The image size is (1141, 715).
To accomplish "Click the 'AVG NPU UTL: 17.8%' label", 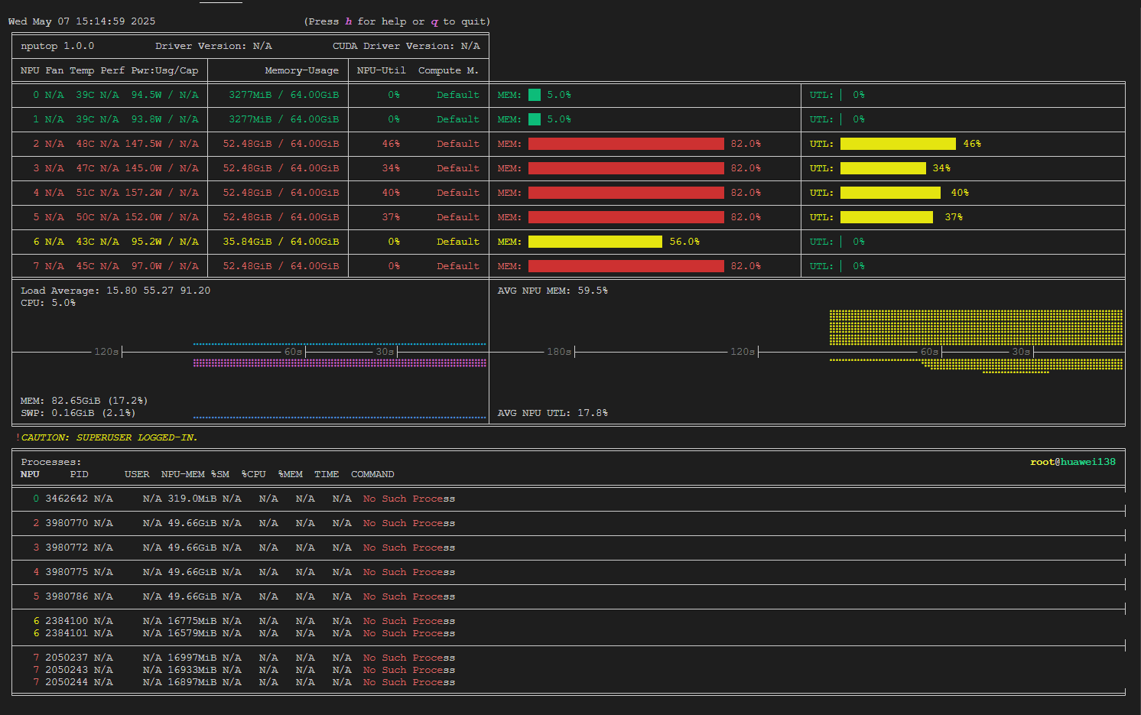I will click(x=553, y=413).
